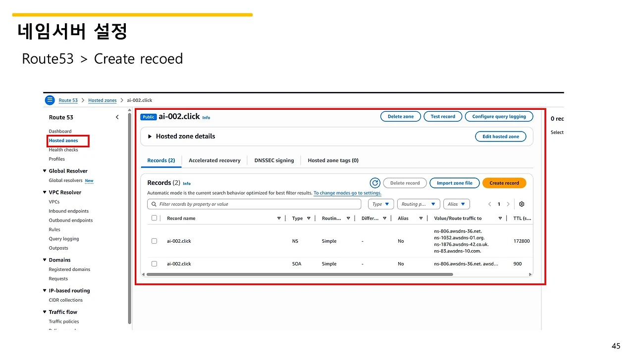Open the Hosted zone tags (0) tab
Viewport: 634px width, 356px height.
pyautogui.click(x=333, y=161)
